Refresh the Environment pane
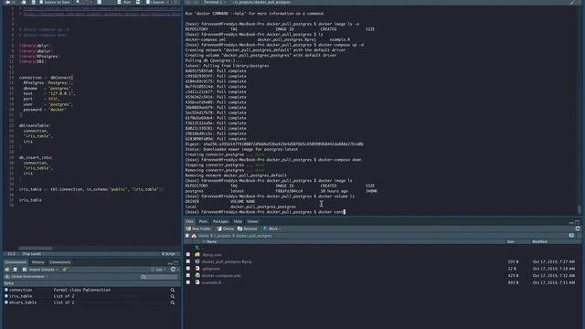Image resolution: width=585 pixels, height=329 pixels. coord(173,270)
